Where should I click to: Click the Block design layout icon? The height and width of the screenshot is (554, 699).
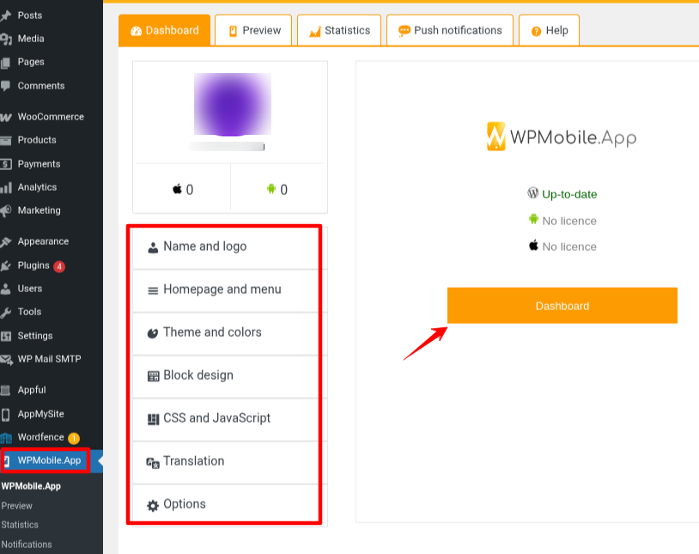pyautogui.click(x=154, y=376)
